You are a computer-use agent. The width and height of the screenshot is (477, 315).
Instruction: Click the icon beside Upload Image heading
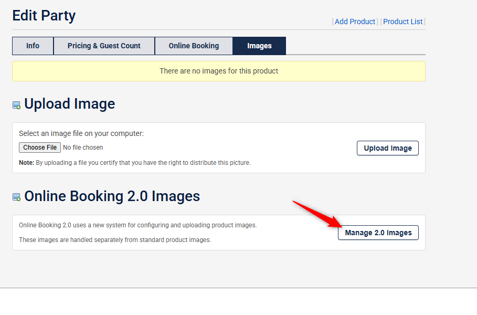[16, 105]
